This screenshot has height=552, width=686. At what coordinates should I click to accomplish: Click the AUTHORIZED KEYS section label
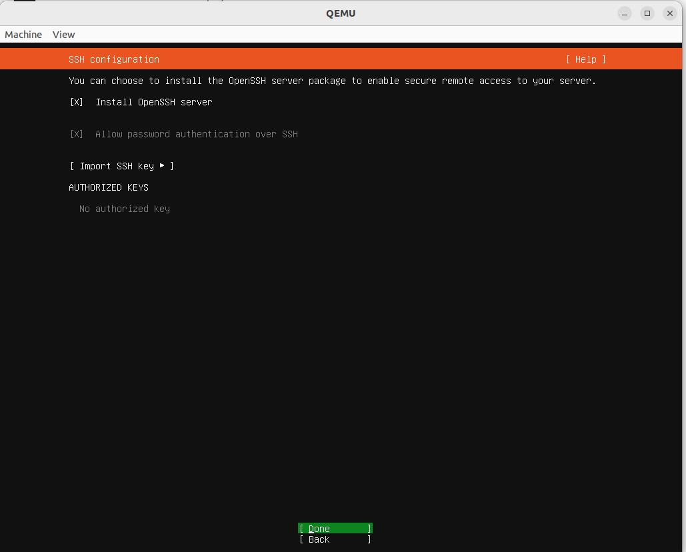(109, 187)
